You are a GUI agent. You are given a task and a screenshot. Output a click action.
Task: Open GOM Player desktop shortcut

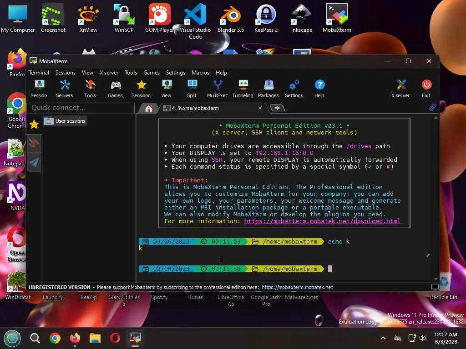tap(160, 18)
